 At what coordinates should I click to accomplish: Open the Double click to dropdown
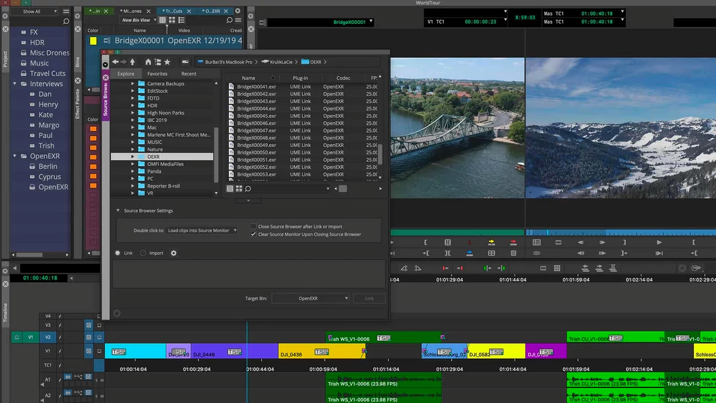tap(202, 230)
